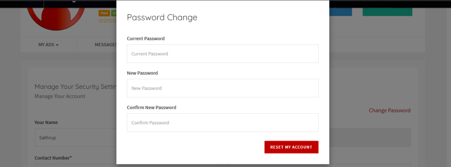
Task: Focus the New Password text box
Action: tap(222, 88)
